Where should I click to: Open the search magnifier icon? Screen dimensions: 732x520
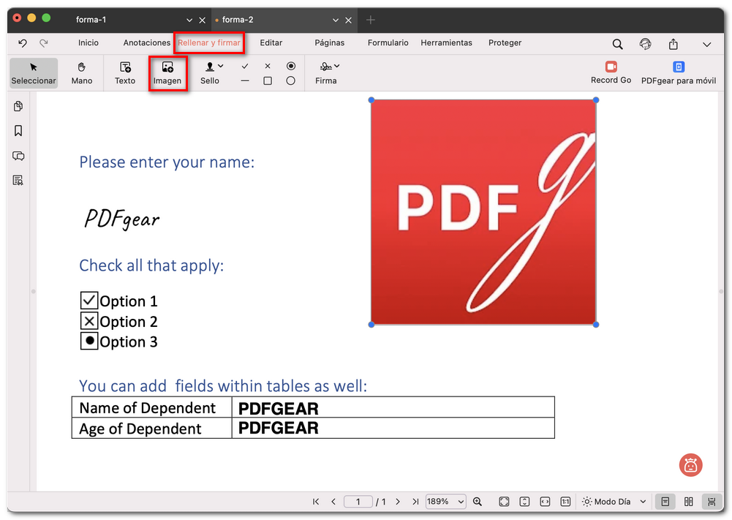[618, 44]
